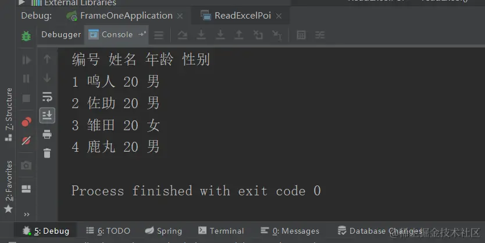Click the camera thread dump icon
The width and height of the screenshot is (485, 243).
tap(26, 166)
